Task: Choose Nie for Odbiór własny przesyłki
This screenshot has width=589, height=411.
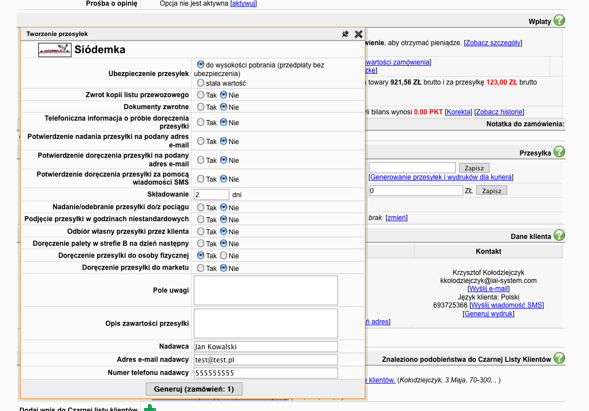Action: click(x=224, y=231)
